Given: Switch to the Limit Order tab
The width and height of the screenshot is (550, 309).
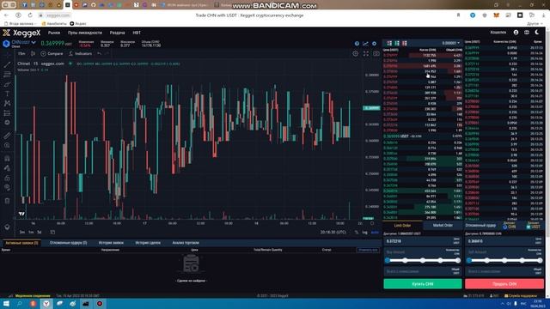Looking at the screenshot, I should click(402, 225).
